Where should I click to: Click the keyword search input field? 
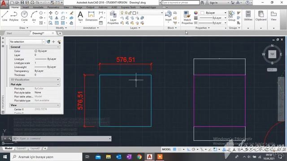180,3
